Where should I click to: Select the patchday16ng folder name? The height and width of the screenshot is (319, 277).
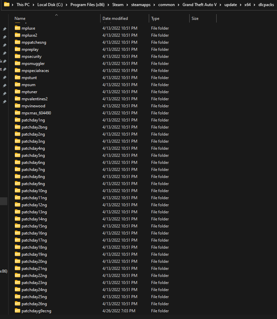point(34,233)
